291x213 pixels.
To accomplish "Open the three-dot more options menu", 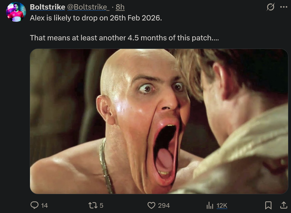I will point(284,7).
